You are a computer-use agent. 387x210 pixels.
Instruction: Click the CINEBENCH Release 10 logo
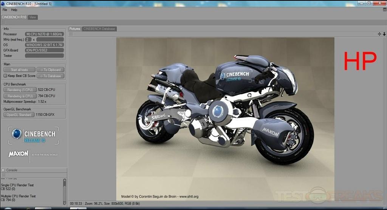[x=34, y=135]
